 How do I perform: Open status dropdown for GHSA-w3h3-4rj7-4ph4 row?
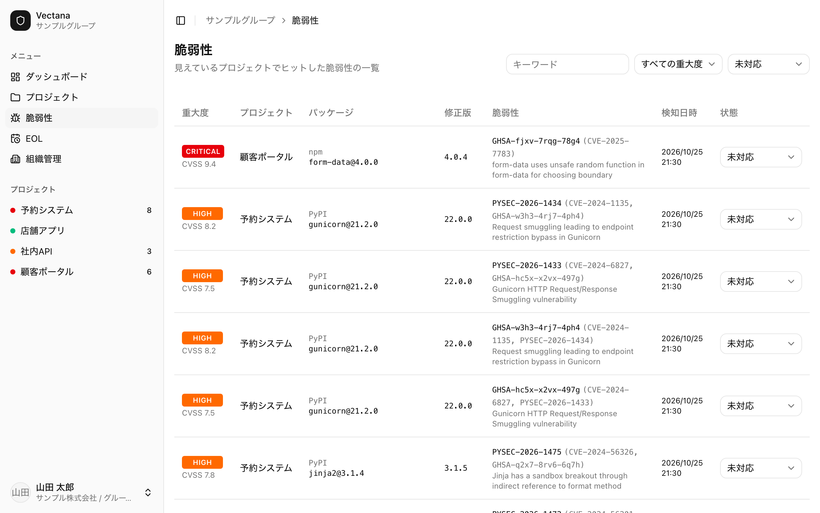tap(761, 344)
